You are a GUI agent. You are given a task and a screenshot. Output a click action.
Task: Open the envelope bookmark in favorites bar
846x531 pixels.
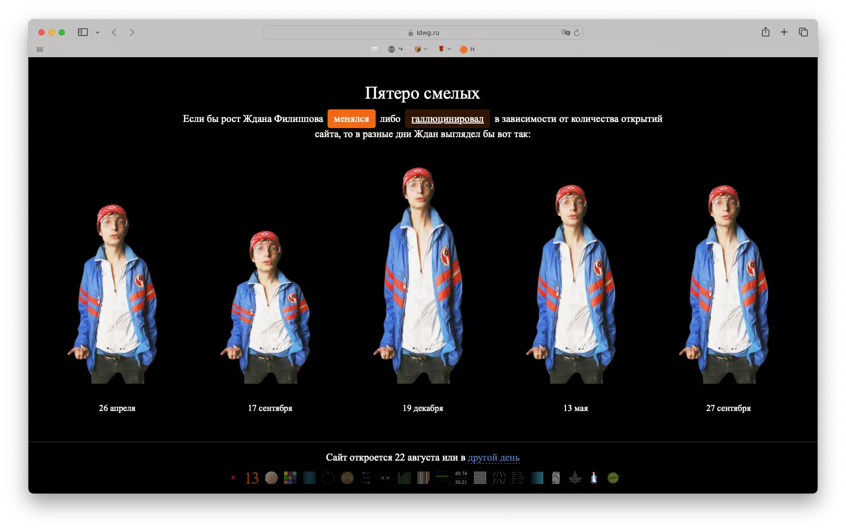pyautogui.click(x=375, y=49)
